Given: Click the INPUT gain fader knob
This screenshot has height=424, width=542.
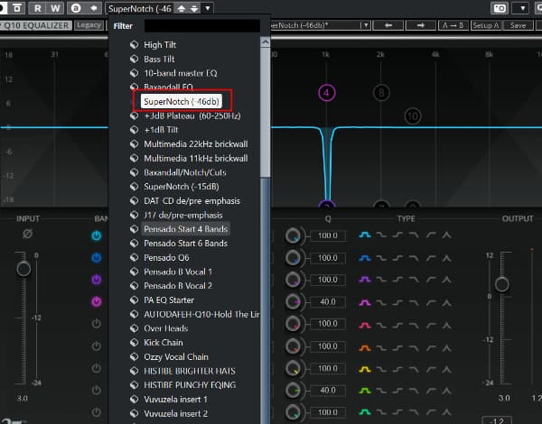Looking at the screenshot, I should (23, 269).
